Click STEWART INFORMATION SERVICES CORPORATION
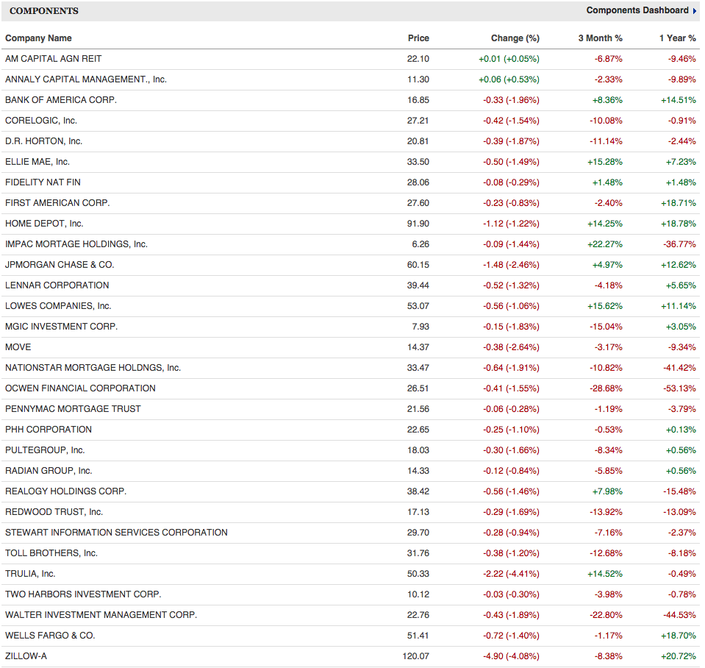Image resolution: width=705 pixels, height=668 pixels. click(116, 533)
